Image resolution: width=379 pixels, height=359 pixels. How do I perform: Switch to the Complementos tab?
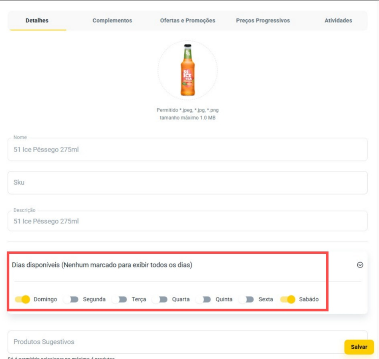point(112,20)
